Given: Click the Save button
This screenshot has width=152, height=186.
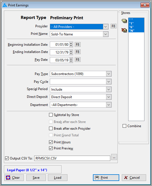Looking at the screenshot, I should [36, 178].
